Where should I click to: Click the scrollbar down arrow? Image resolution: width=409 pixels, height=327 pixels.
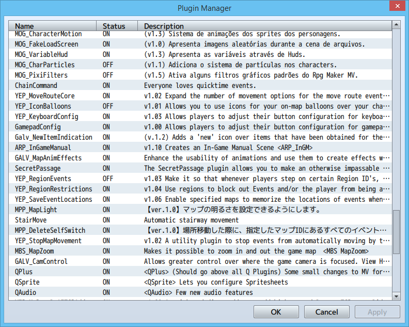tap(396, 296)
